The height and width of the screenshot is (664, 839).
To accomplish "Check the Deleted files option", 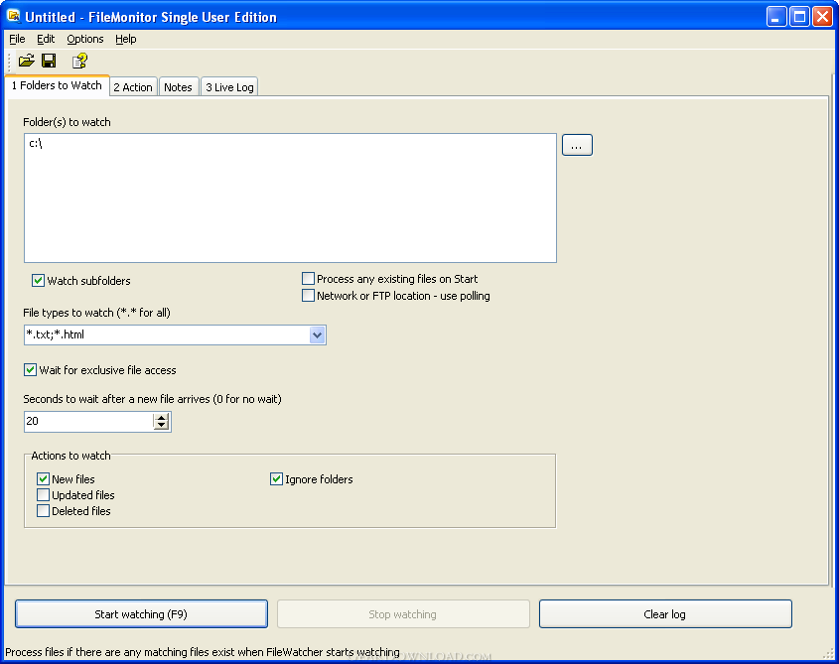I will [44, 511].
